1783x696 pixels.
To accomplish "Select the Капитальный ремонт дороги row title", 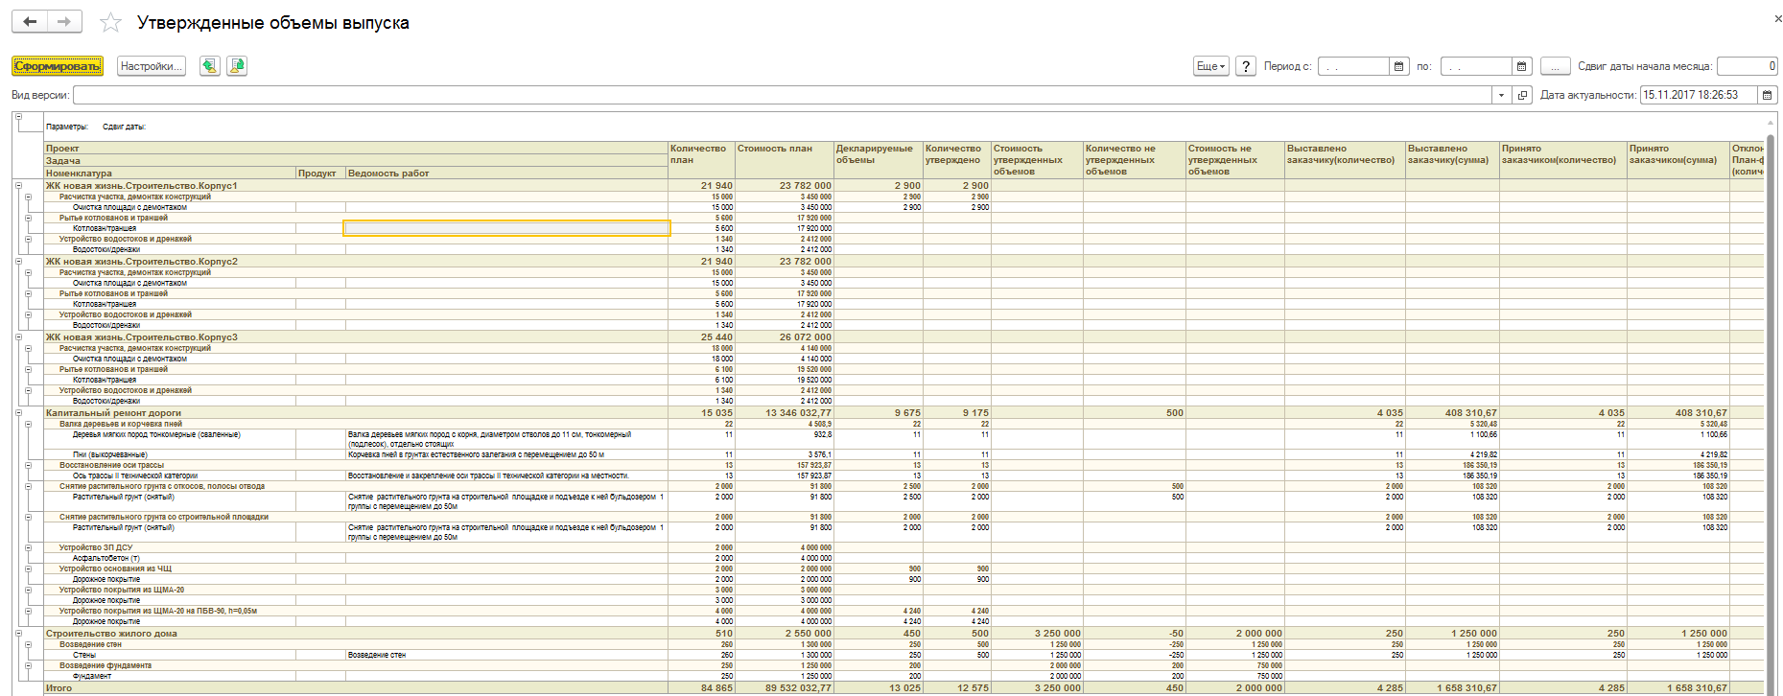I will point(113,413).
